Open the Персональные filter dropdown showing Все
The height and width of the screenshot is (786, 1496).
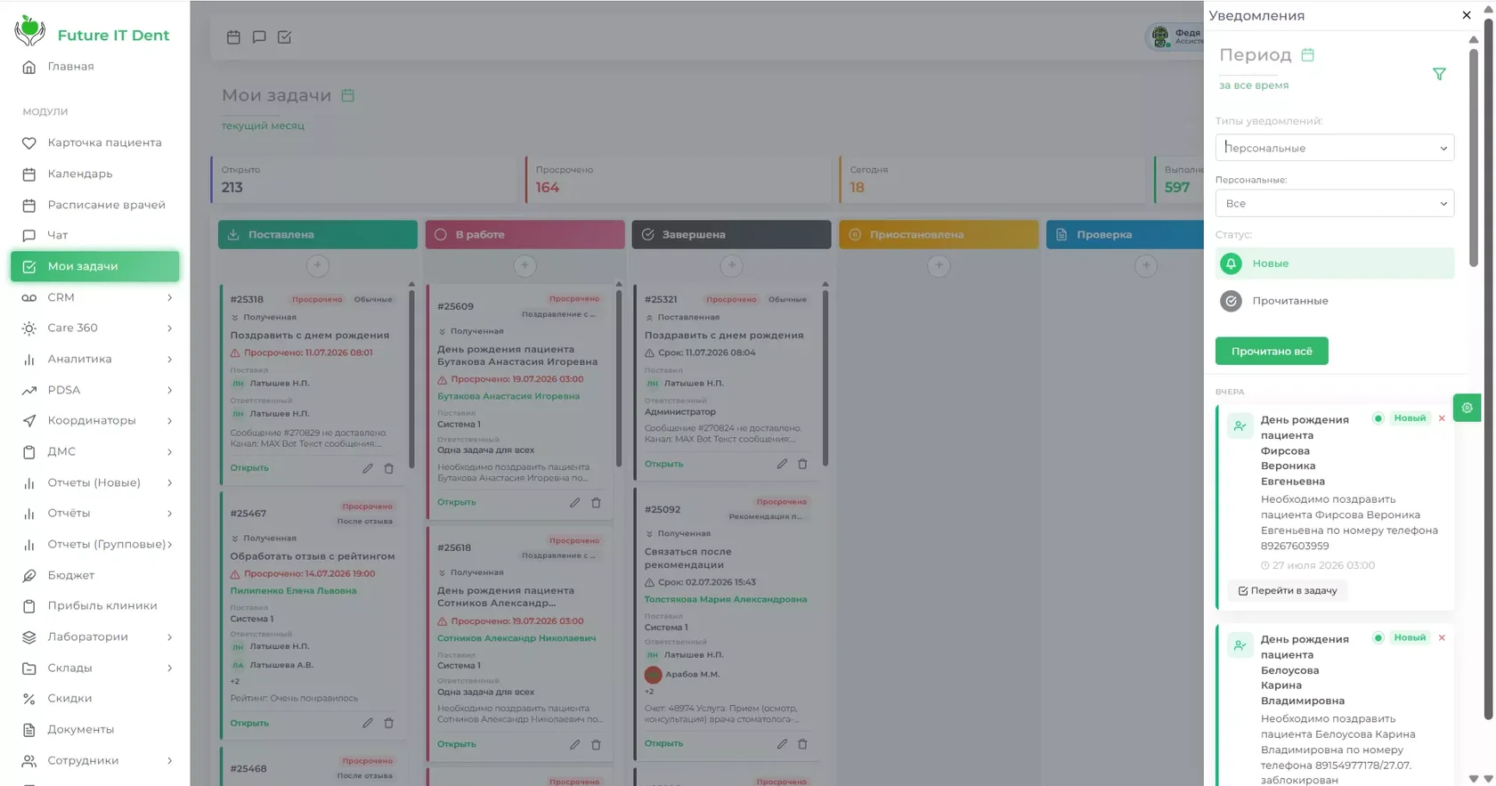click(x=1334, y=203)
